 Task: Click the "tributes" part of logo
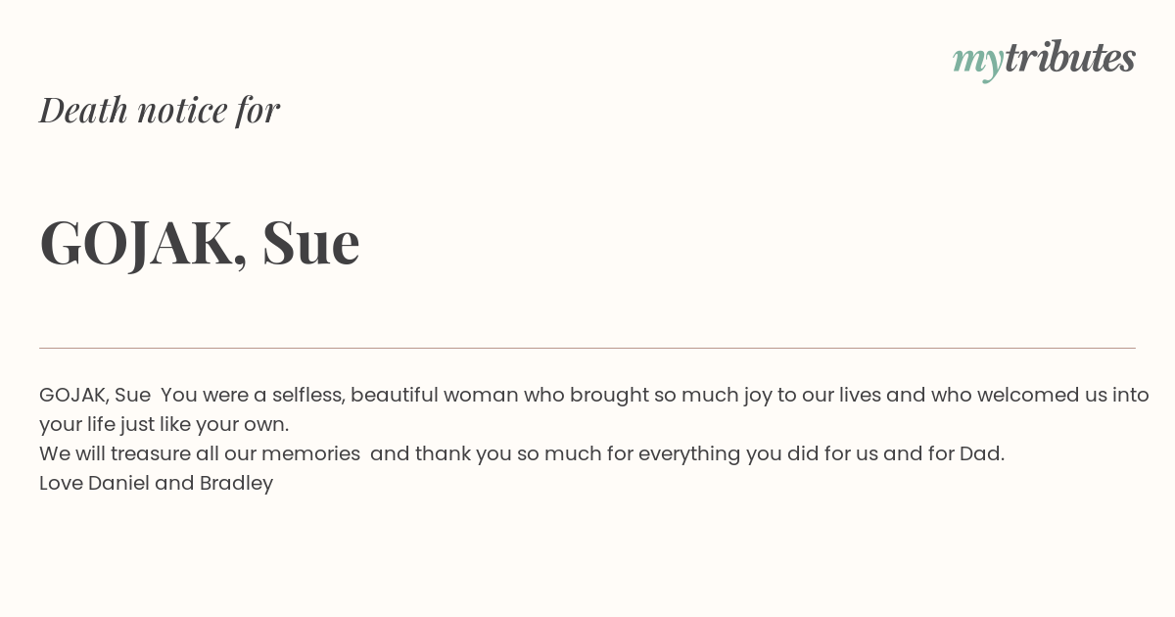pos(1070,58)
